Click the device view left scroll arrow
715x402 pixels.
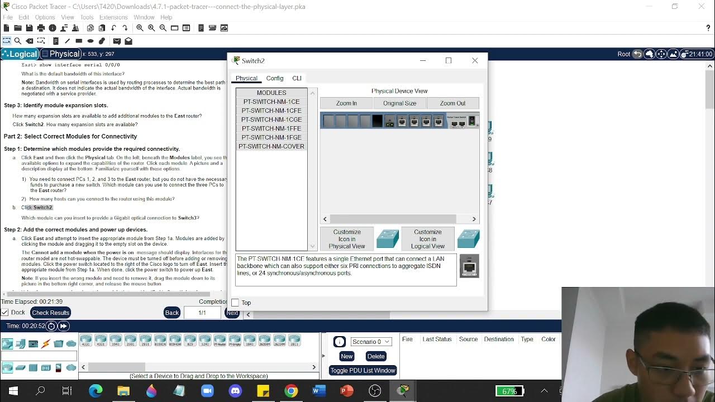[325, 219]
